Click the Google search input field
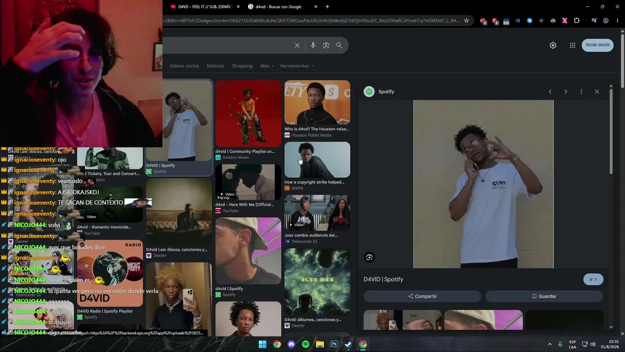 tap(227, 45)
